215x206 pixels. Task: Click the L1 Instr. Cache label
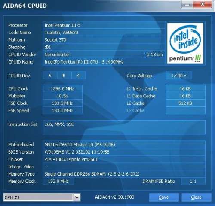tap(141, 88)
